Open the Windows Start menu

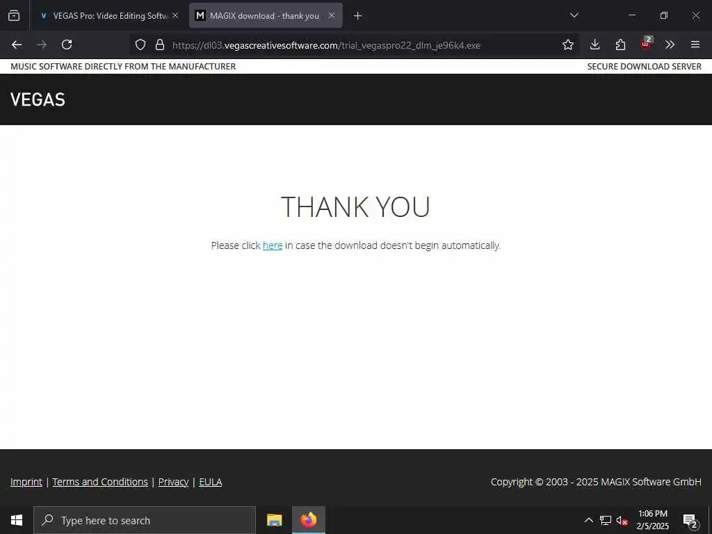coord(17,520)
